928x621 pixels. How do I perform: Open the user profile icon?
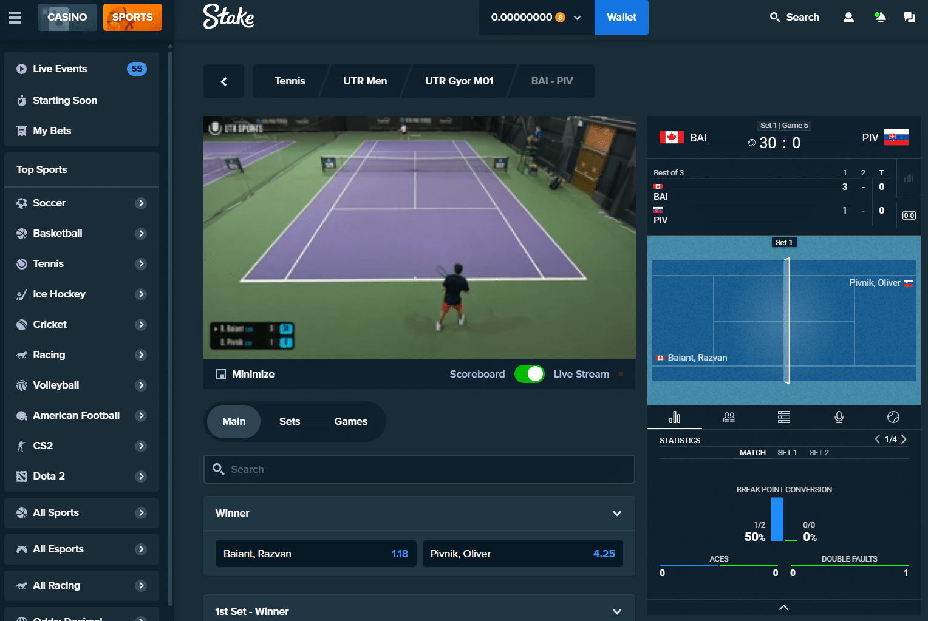[x=848, y=17]
